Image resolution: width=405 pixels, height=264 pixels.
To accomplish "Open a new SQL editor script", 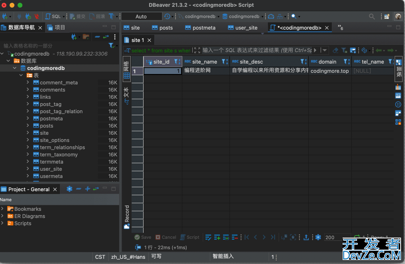I will (x=53, y=16).
